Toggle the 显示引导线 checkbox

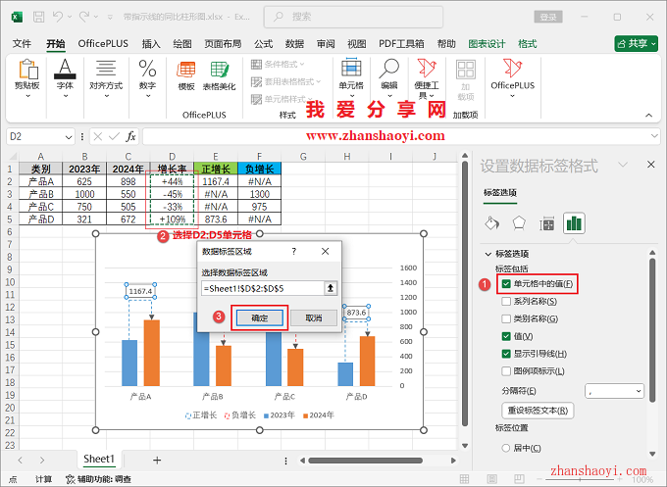[x=506, y=354]
